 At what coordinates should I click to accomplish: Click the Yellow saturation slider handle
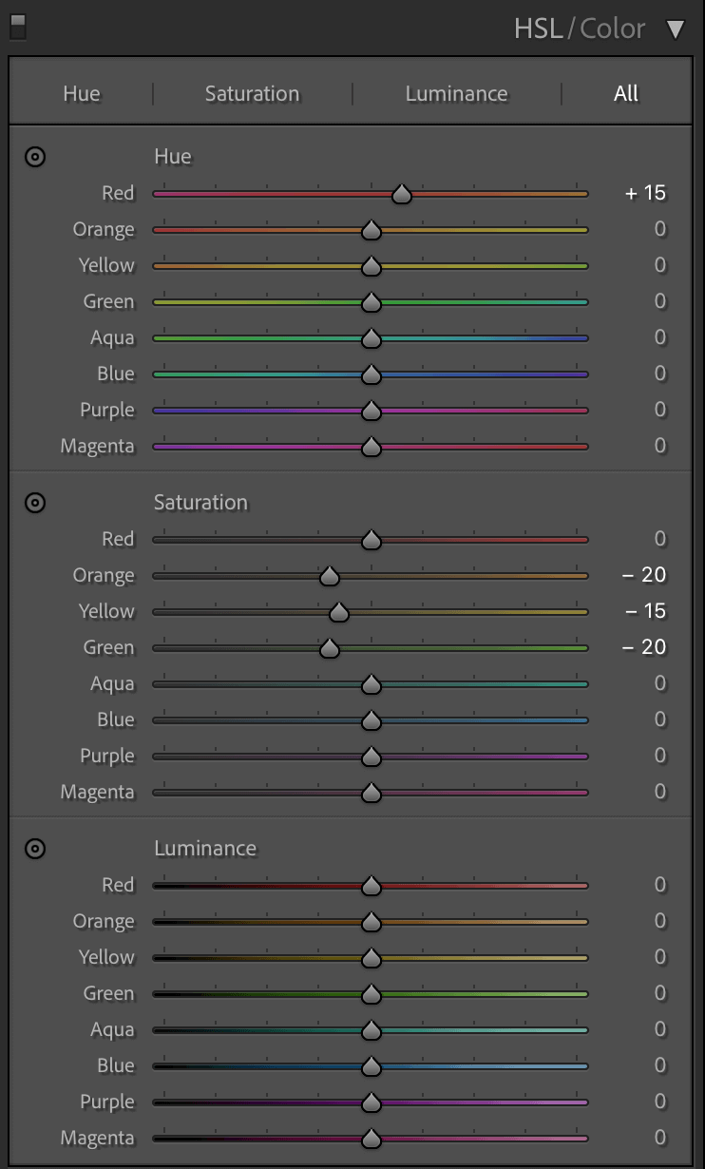click(338, 612)
